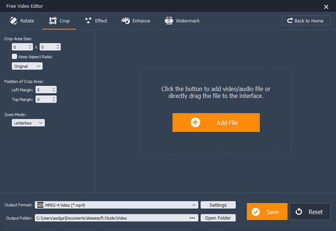336x231 pixels.
Task: Switch to the Crop tab
Action: (x=59, y=21)
